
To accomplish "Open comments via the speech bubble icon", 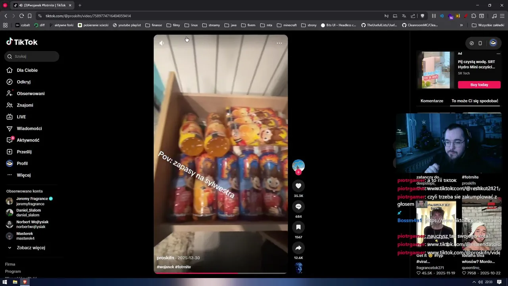I will pos(298,207).
